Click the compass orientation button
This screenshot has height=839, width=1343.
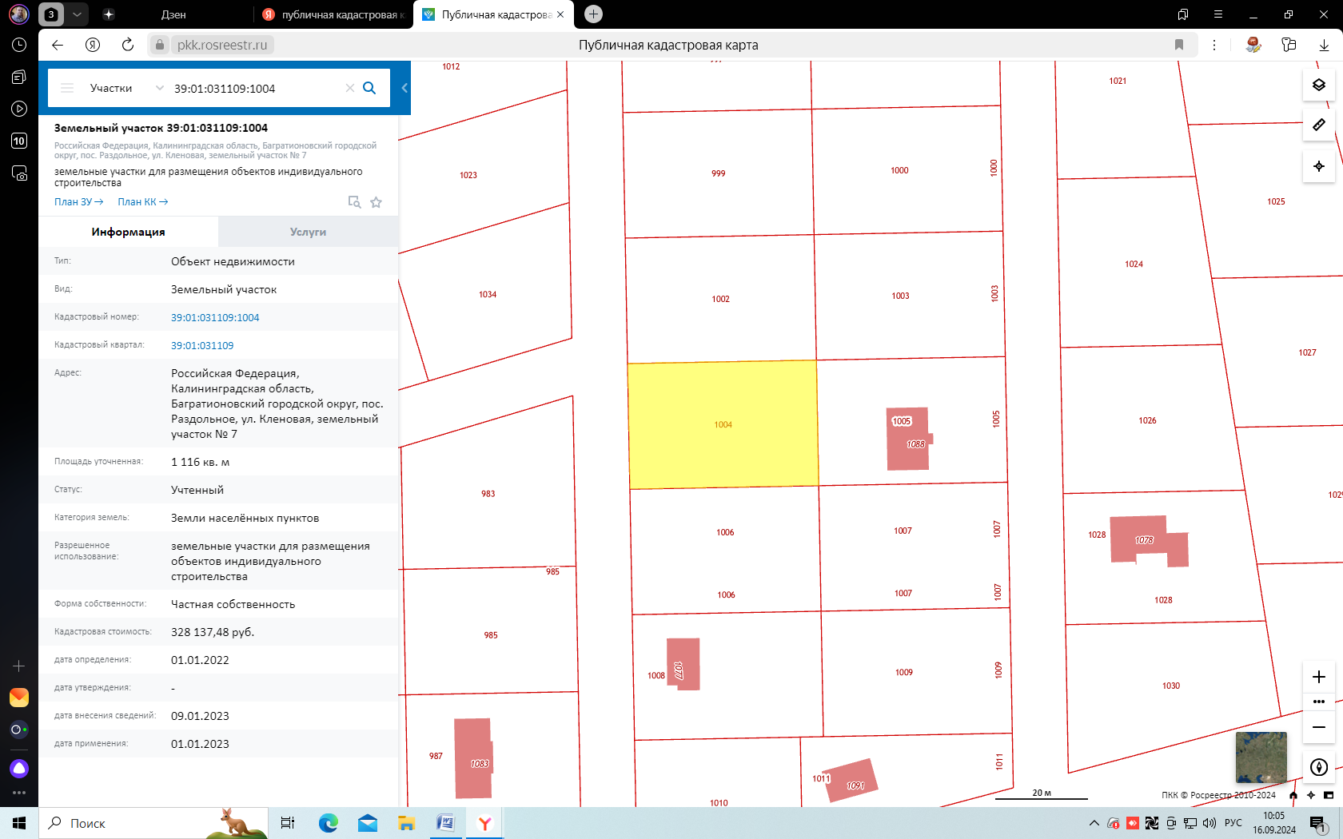point(1319,767)
